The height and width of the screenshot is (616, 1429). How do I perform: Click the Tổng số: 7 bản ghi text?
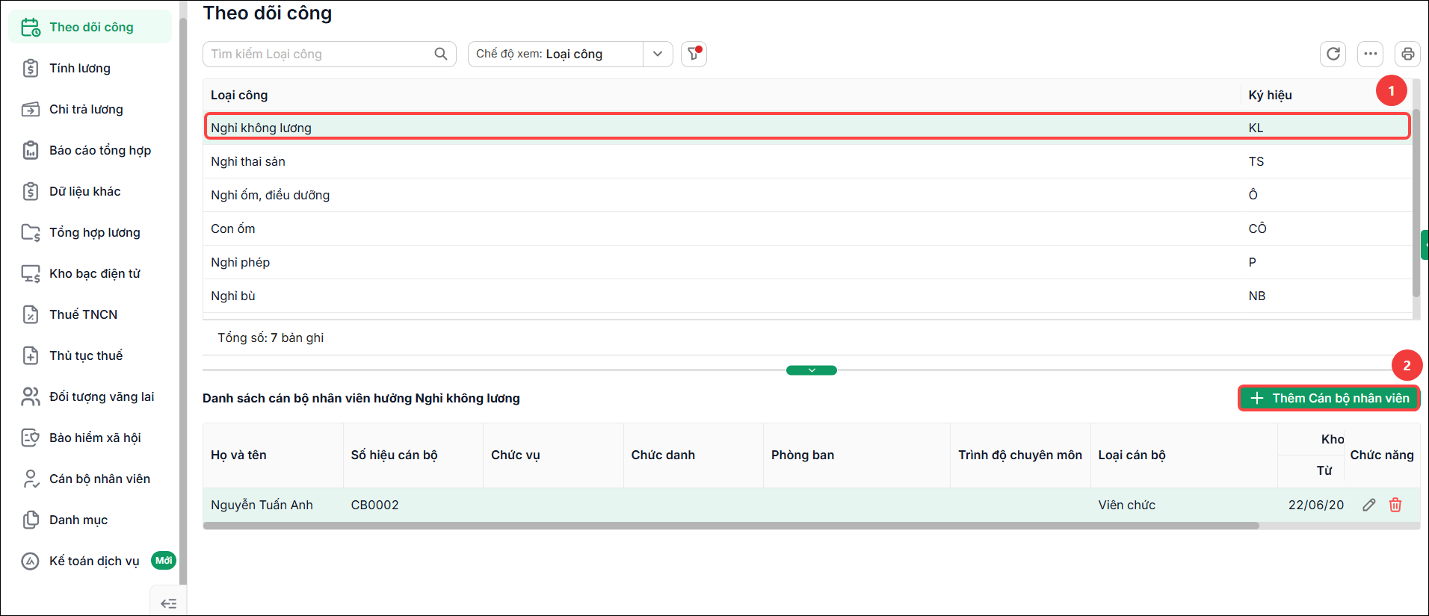tap(271, 337)
